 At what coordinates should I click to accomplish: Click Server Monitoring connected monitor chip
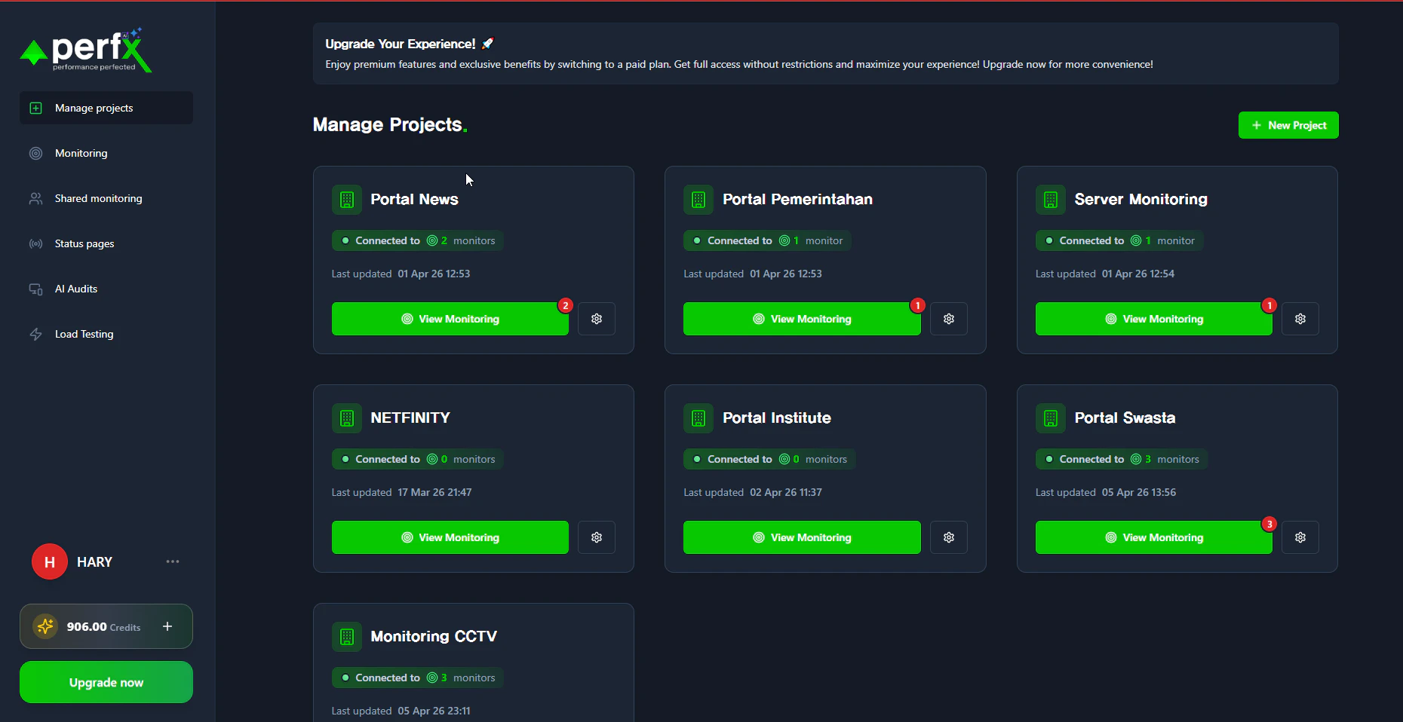click(1119, 240)
